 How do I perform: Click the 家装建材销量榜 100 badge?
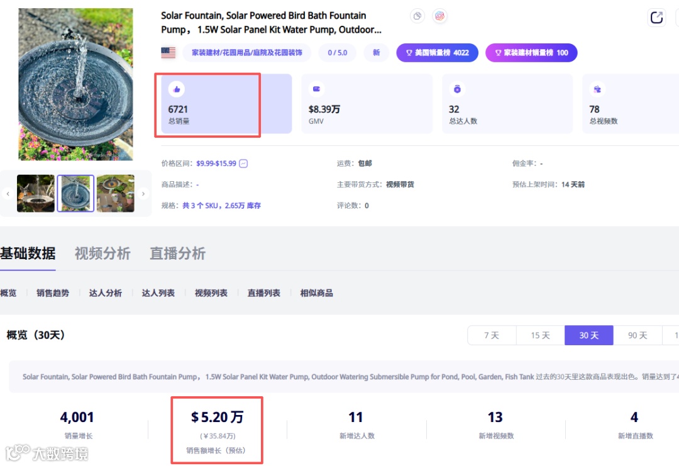[531, 53]
